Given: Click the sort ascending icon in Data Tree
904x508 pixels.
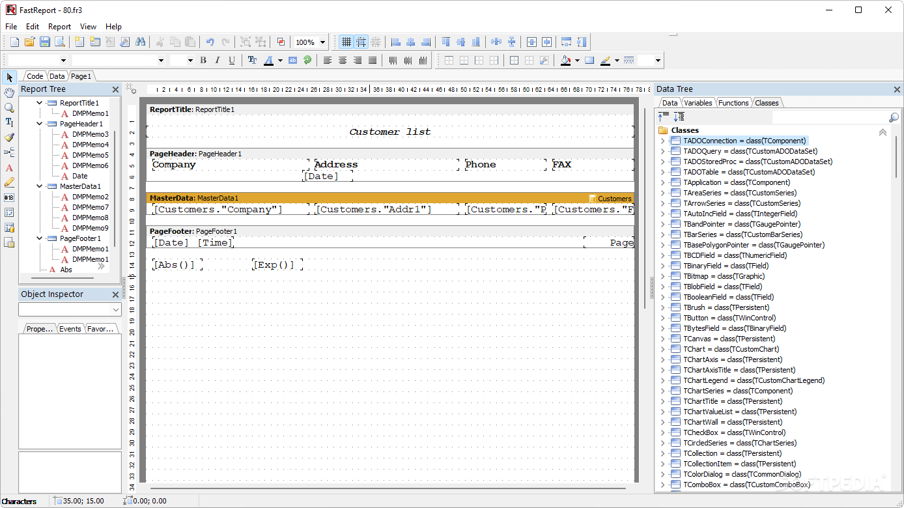Looking at the screenshot, I should point(664,117).
